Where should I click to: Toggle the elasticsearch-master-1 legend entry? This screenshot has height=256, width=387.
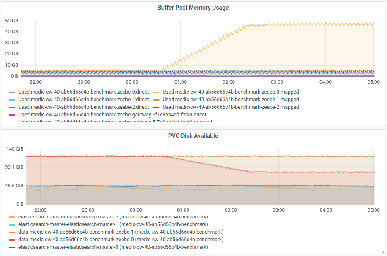(113, 224)
